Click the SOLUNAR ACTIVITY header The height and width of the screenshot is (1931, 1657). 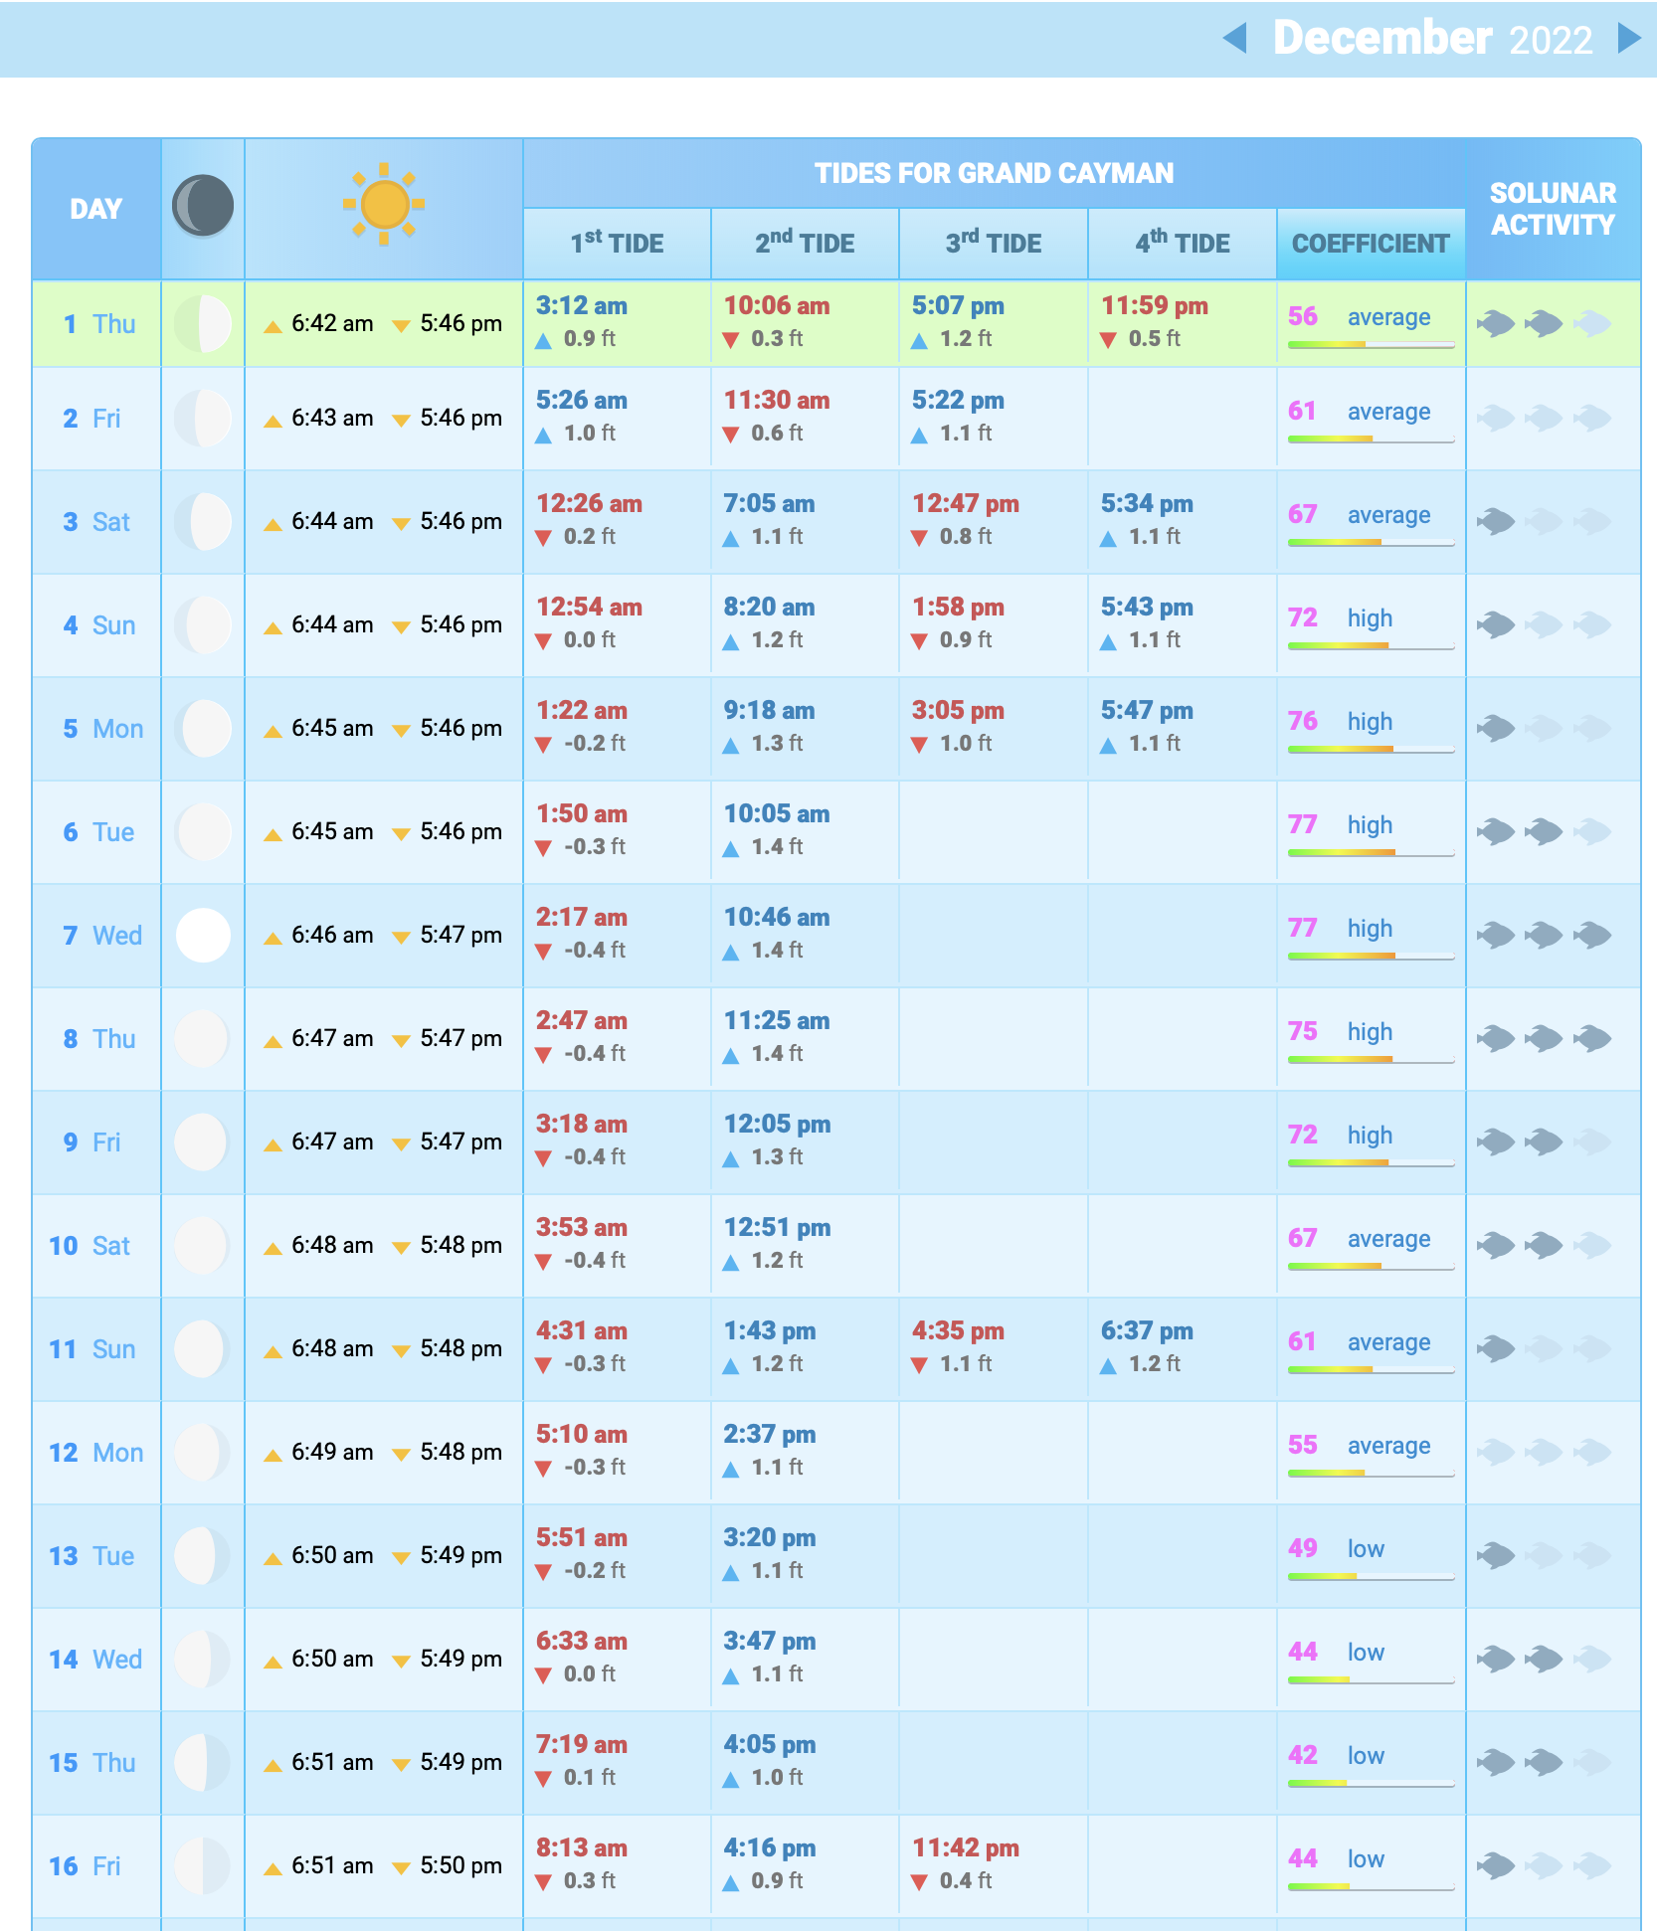pos(1552,209)
